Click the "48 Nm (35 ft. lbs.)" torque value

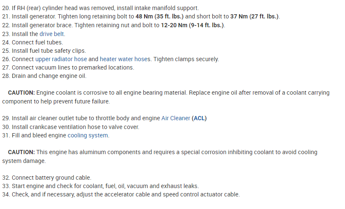point(160,17)
